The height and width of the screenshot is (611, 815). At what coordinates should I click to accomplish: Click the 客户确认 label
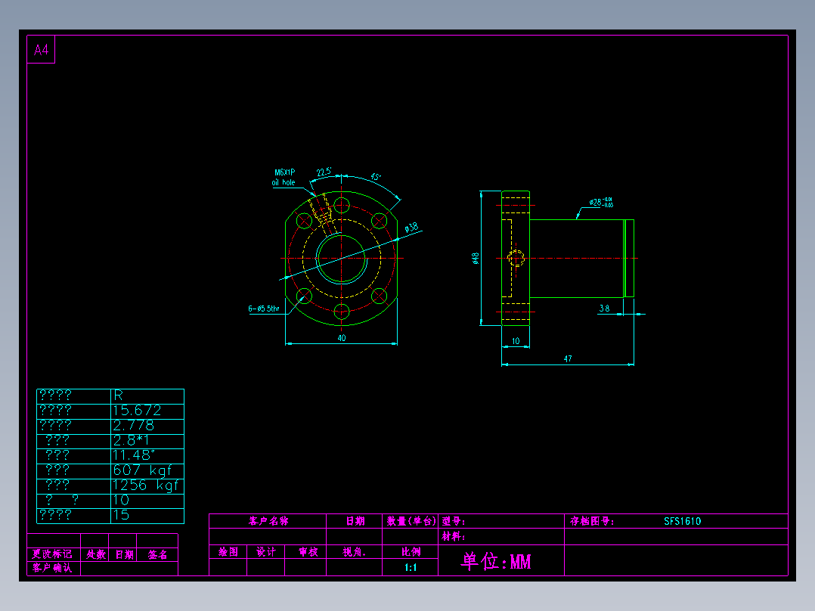pyautogui.click(x=52, y=568)
